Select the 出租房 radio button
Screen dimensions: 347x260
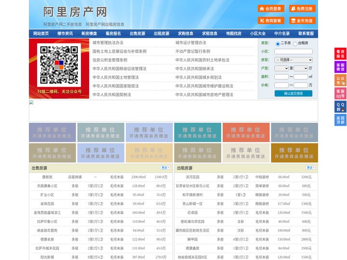(295, 44)
